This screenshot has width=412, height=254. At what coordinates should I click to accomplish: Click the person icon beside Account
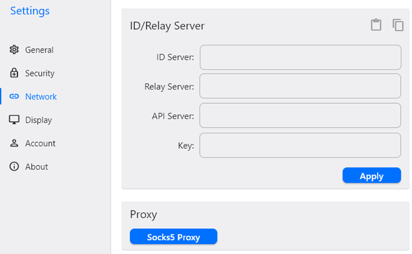coord(14,143)
